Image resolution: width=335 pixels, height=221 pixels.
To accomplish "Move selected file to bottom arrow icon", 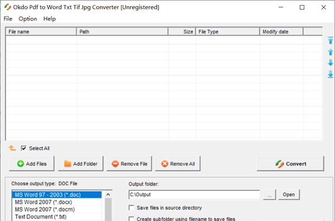I will tap(331, 74).
